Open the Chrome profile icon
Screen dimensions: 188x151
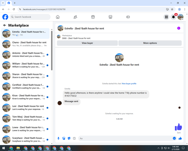tap(179, 9)
